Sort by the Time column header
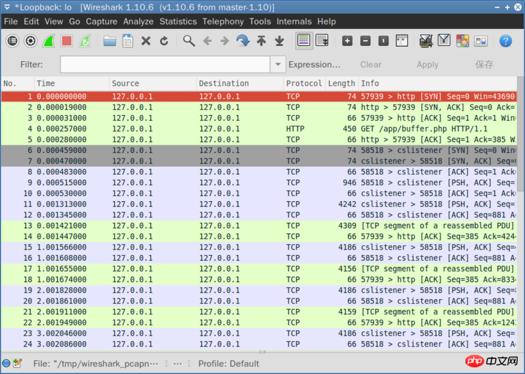This screenshot has width=525, height=374. click(x=72, y=83)
